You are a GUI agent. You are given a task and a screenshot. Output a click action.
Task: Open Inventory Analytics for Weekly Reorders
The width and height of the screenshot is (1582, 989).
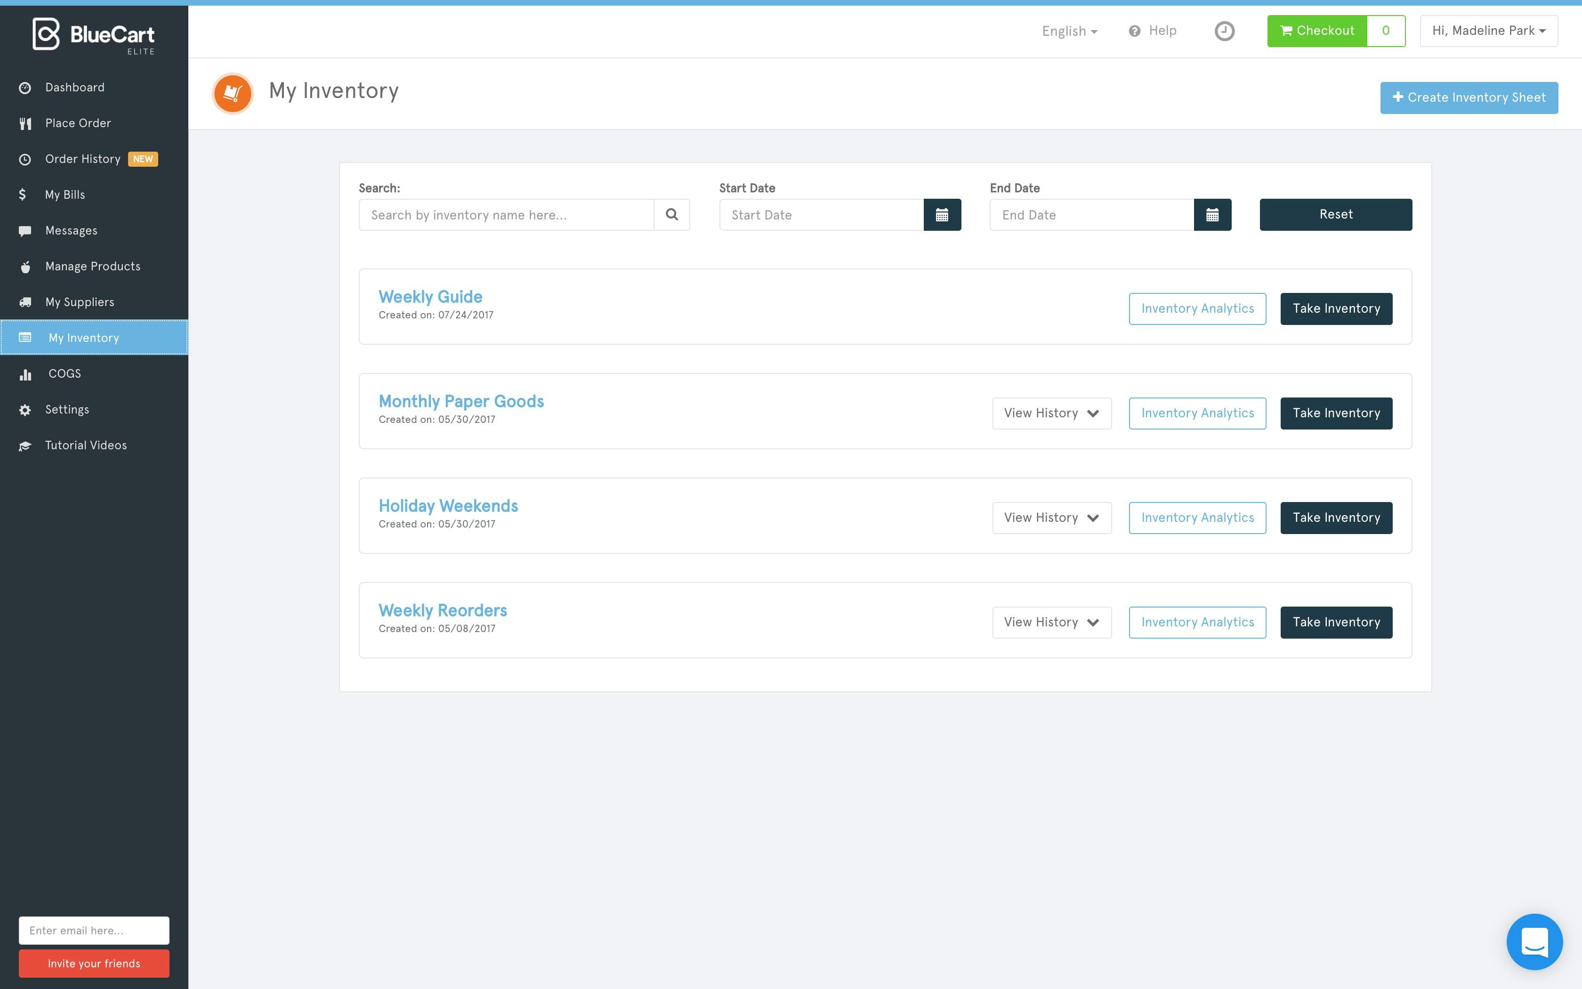pyautogui.click(x=1197, y=622)
